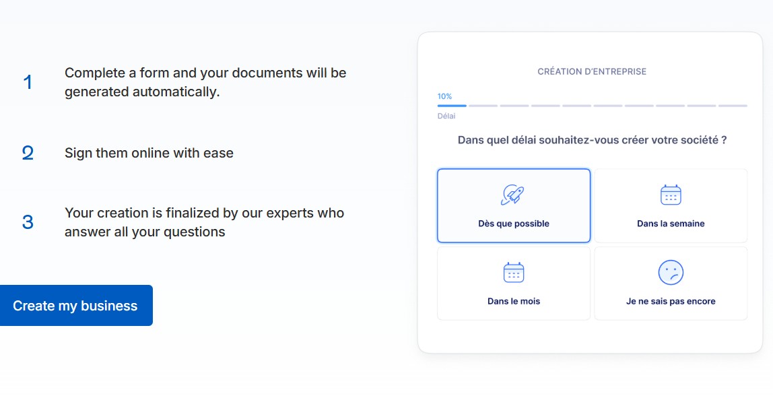Screen dimensions: 773x396
Task: Click the step number 1 icon
Action: click(x=28, y=82)
